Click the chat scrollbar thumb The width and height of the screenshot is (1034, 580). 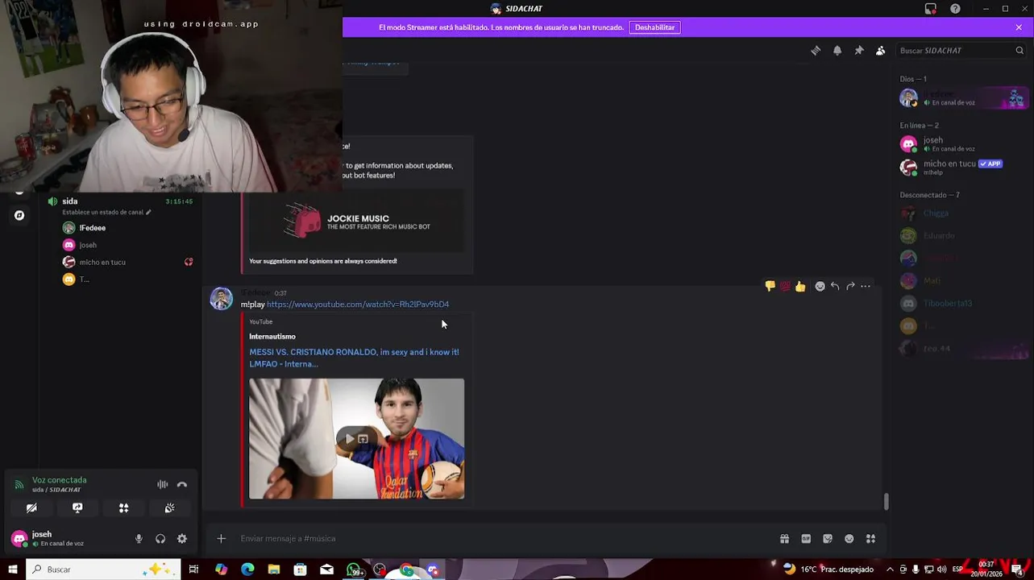coord(887,502)
